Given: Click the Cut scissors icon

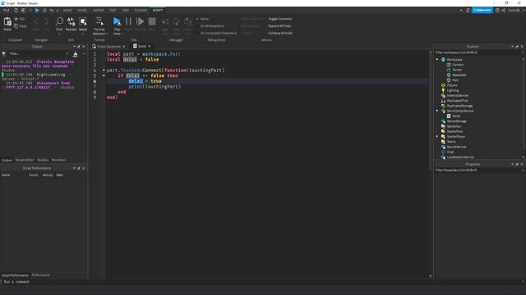Looking at the screenshot, I should pyautogui.click(x=16, y=19).
